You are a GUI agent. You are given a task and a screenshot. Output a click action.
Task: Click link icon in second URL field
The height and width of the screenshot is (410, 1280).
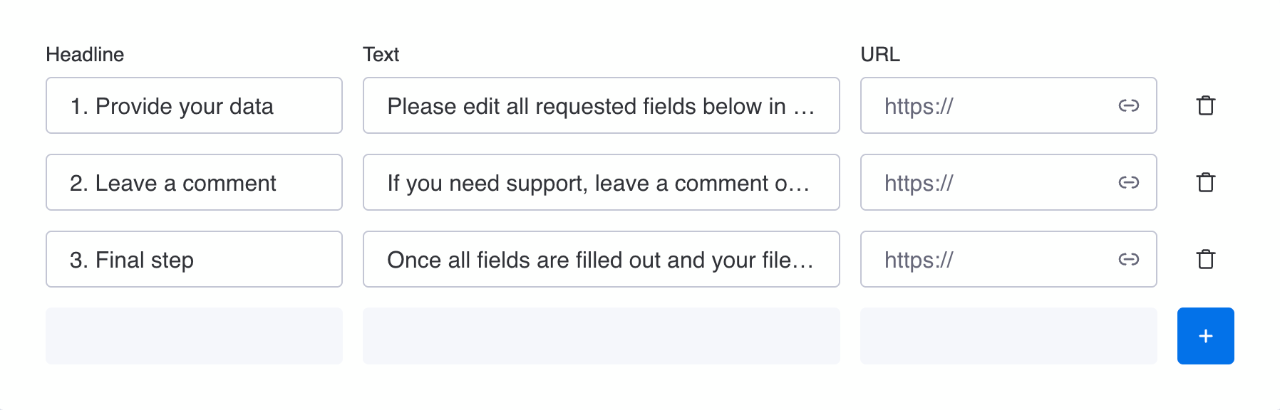(x=1128, y=182)
